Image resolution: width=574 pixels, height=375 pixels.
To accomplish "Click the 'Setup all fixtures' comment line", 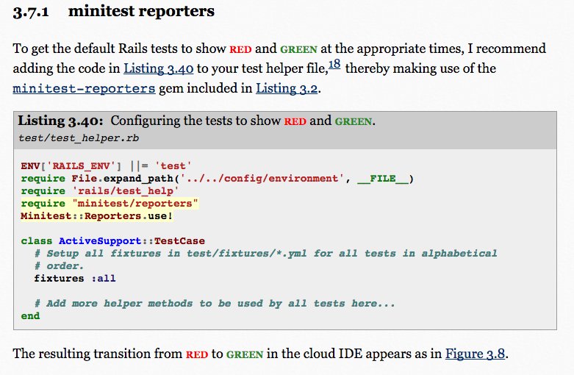I will (266, 253).
